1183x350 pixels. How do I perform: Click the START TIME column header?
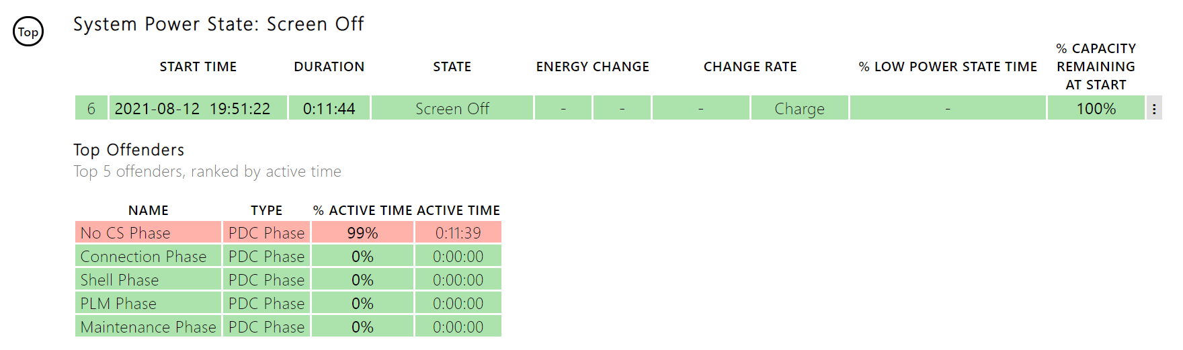point(198,67)
